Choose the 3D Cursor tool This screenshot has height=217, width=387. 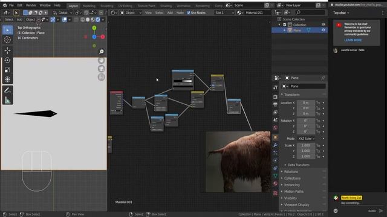coord(7,40)
